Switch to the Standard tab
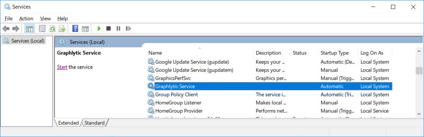Screen dimensions: 424x137 point(94,123)
